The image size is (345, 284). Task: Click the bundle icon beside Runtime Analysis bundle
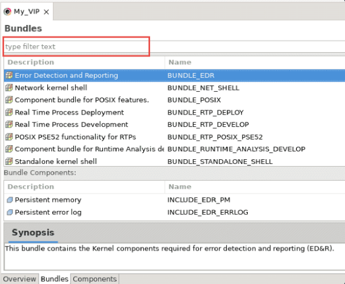(9, 149)
